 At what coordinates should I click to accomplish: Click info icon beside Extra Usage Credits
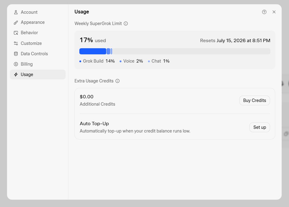(x=117, y=81)
